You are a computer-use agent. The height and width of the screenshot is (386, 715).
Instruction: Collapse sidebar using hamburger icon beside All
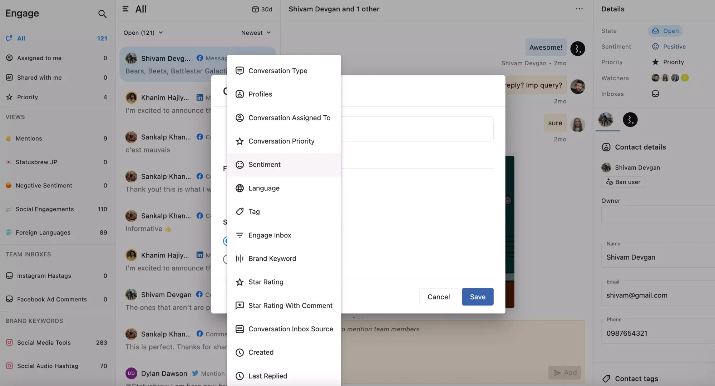pyautogui.click(x=125, y=9)
